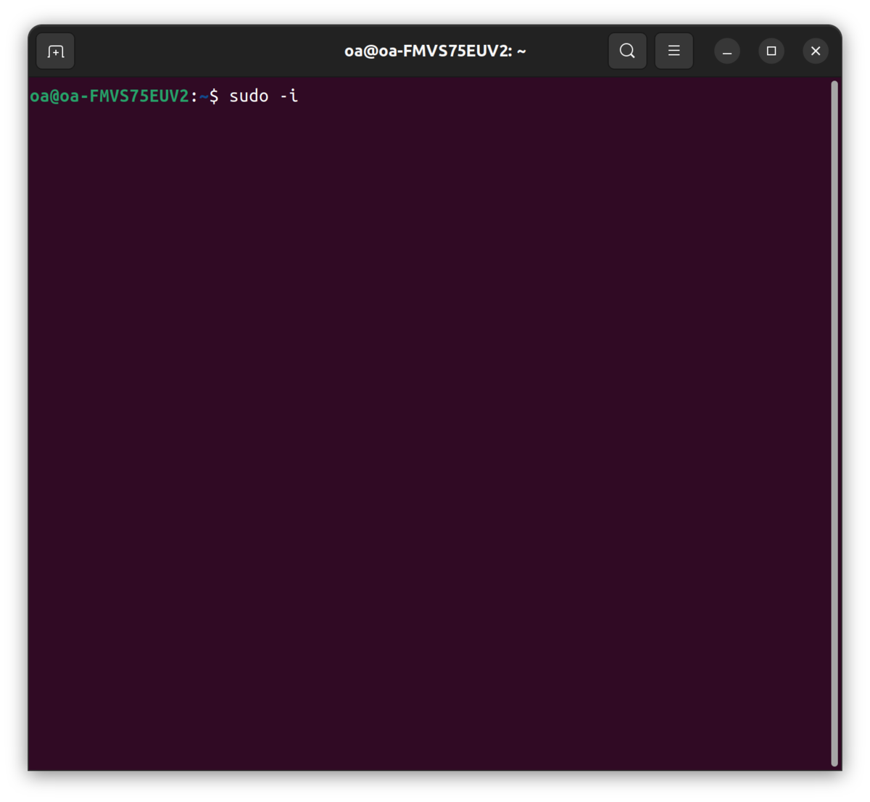Viewport: 870px width, 802px height.
Task: Close the terminal window
Action: [816, 51]
